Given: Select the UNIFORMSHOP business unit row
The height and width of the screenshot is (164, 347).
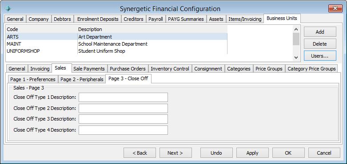Looking at the screenshot, I should click(x=116, y=51).
